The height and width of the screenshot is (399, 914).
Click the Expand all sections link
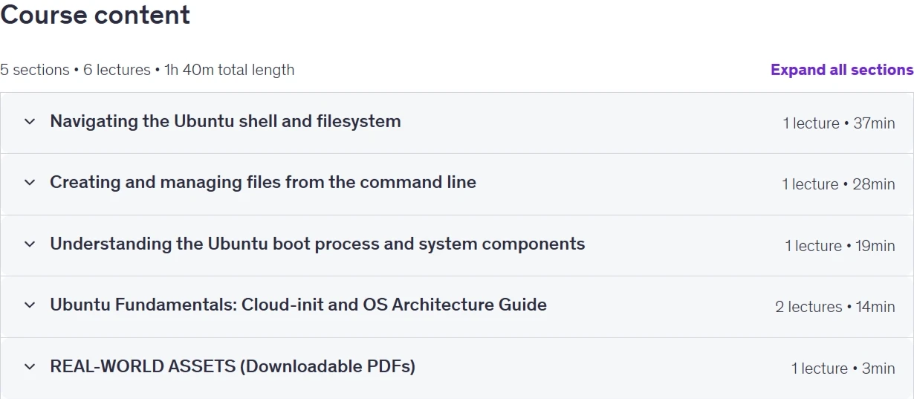(842, 70)
